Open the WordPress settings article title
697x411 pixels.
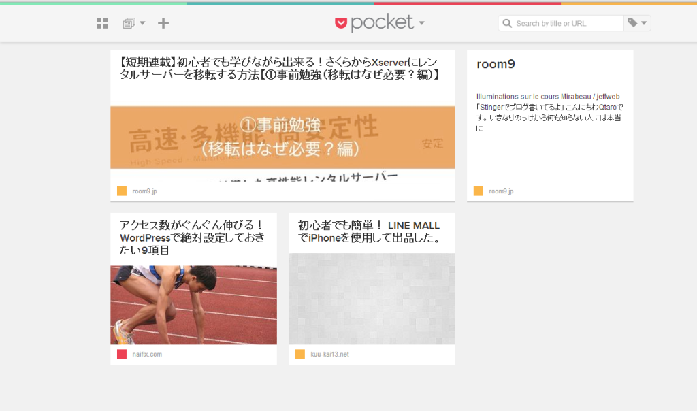coord(193,232)
